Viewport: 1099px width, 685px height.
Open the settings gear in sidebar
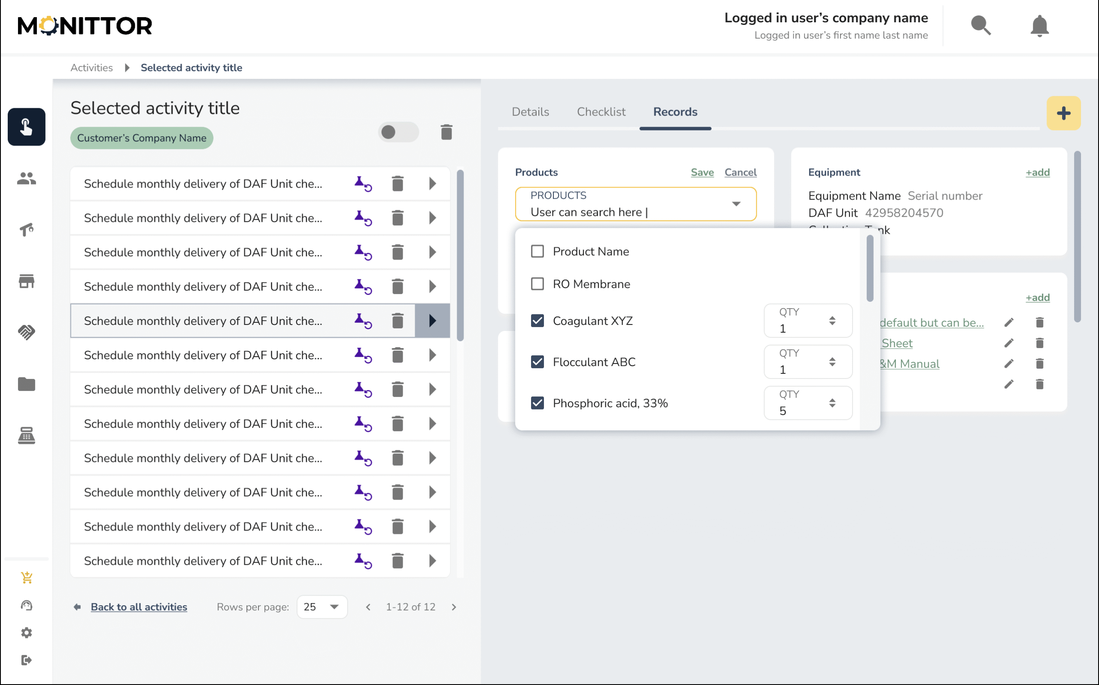(x=26, y=633)
